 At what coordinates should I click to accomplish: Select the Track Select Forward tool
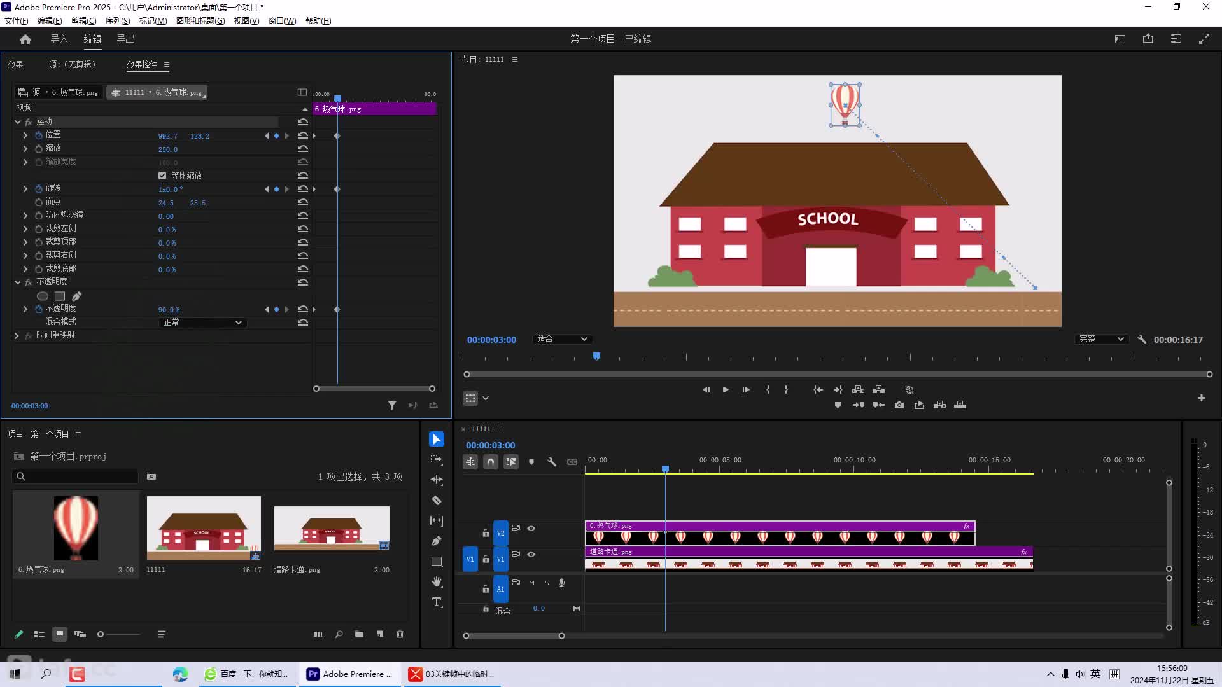(x=437, y=459)
